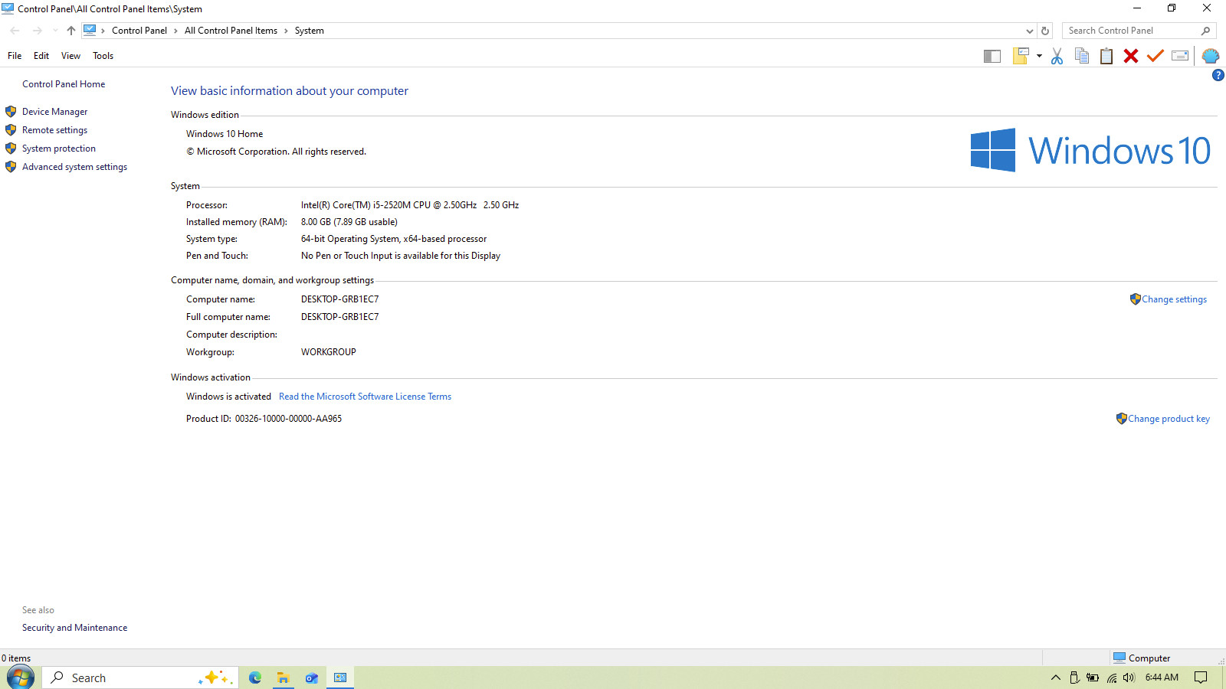This screenshot has width=1226, height=689.
Task: Open the Edit menu
Action: (x=41, y=56)
